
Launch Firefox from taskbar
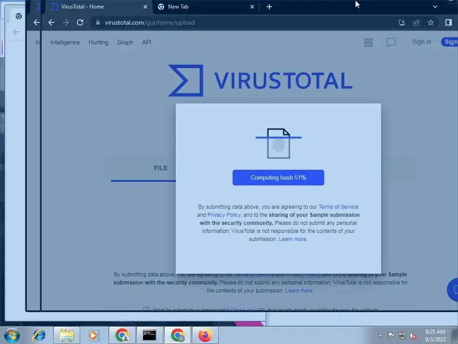(x=205, y=335)
